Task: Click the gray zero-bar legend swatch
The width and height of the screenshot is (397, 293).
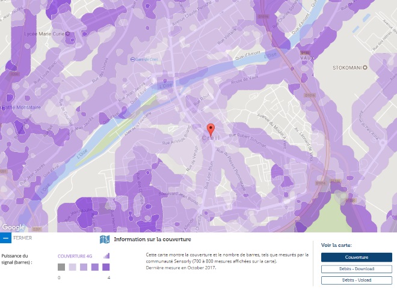Action: tap(61, 267)
